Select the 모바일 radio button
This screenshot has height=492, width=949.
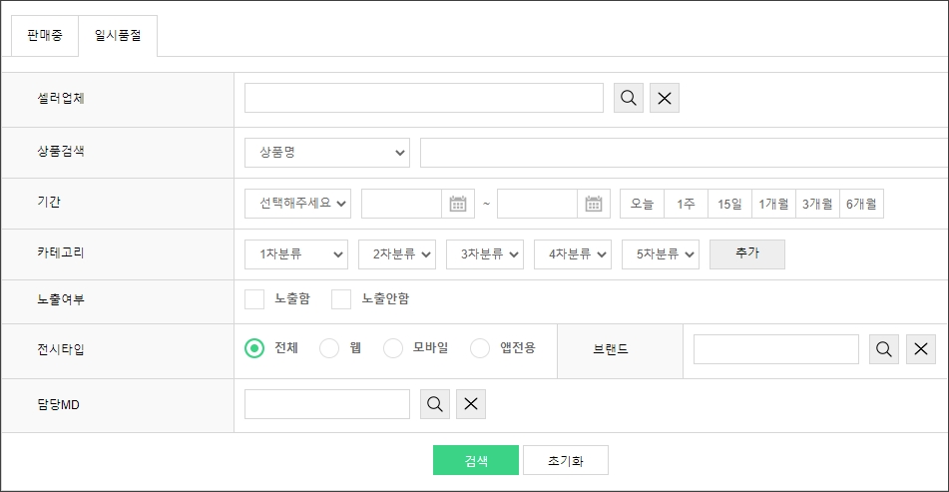pos(393,348)
